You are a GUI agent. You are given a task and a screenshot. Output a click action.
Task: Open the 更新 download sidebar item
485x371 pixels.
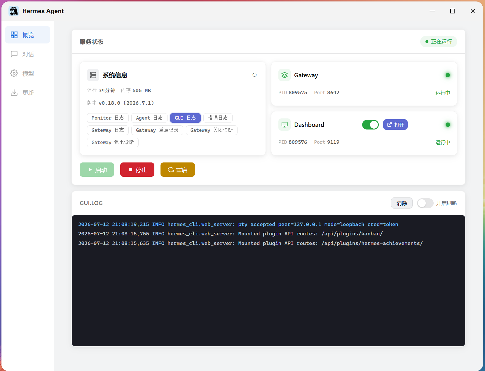tap(27, 93)
